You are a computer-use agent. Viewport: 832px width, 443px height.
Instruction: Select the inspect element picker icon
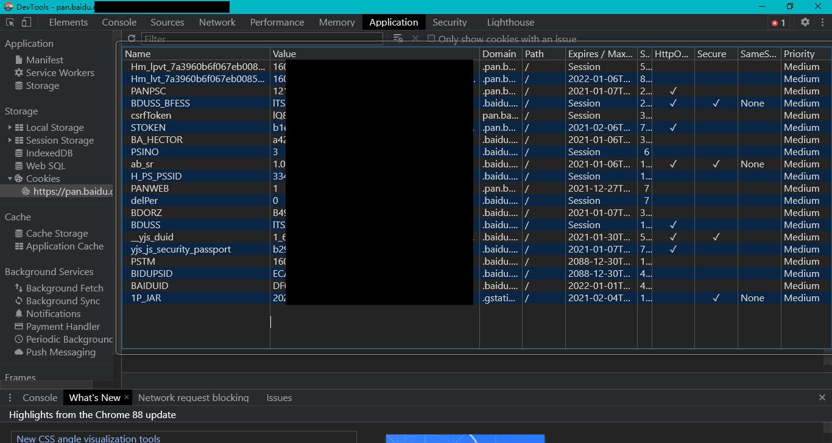[10, 22]
